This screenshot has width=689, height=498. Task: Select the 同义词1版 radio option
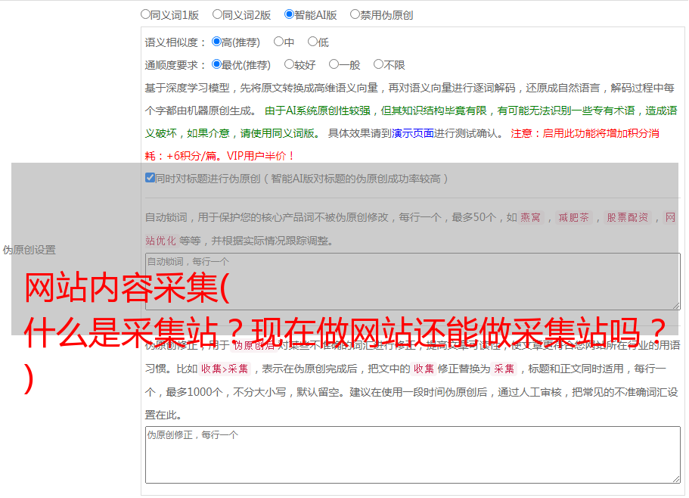[x=145, y=14]
